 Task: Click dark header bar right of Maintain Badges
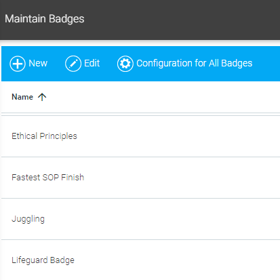(181, 19)
